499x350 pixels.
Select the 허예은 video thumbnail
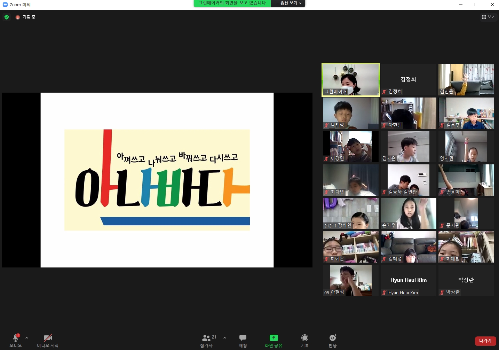click(x=351, y=247)
